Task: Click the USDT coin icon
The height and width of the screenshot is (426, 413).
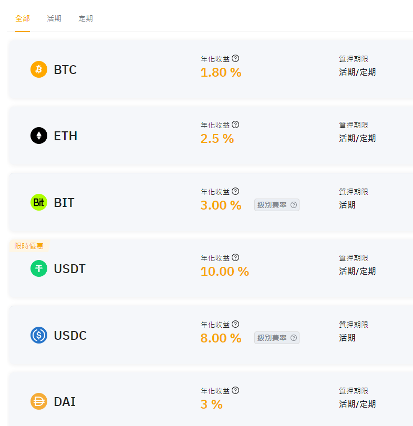Action: tap(39, 268)
